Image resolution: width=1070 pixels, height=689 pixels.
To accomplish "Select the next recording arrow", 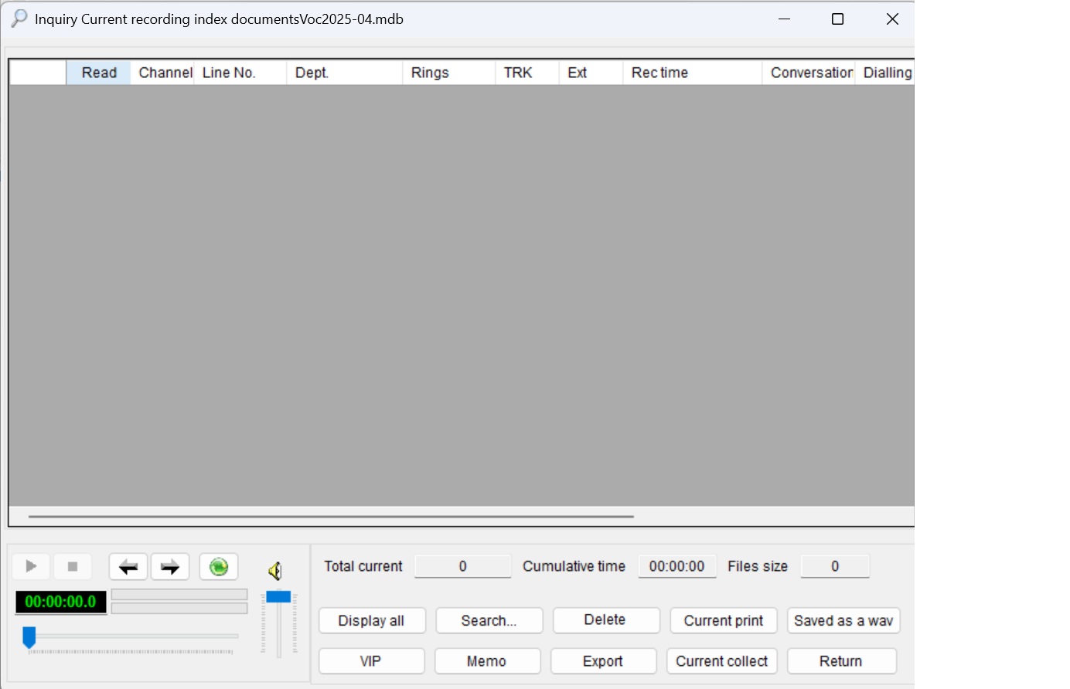I will click(x=169, y=566).
